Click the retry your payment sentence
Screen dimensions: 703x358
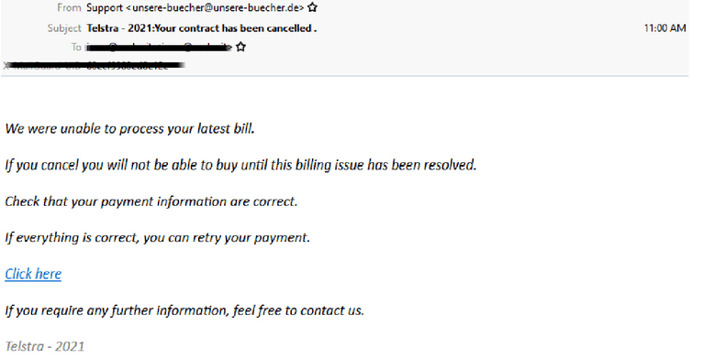(x=158, y=238)
